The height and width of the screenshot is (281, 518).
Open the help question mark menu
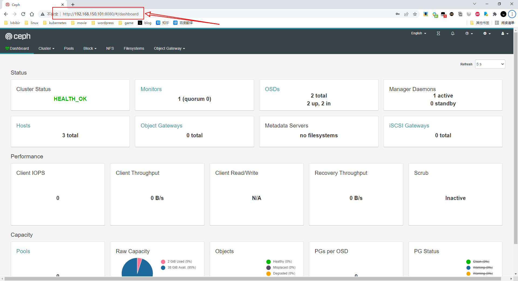click(x=469, y=34)
